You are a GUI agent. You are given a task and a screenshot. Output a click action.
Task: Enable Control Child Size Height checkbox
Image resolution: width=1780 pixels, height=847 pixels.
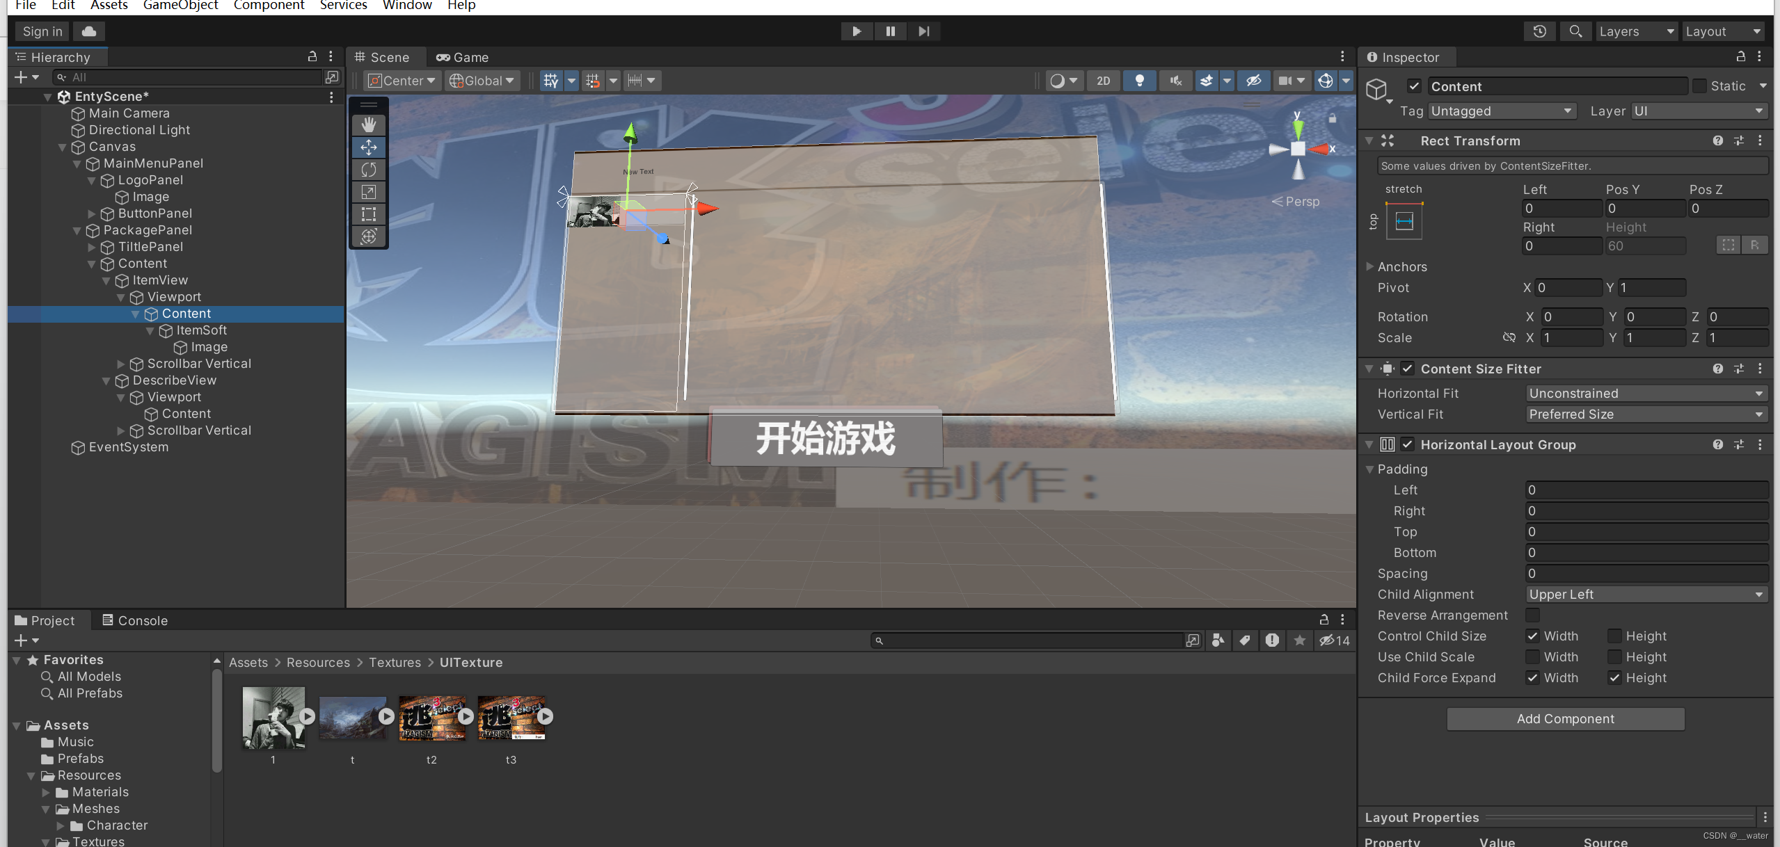1614,636
